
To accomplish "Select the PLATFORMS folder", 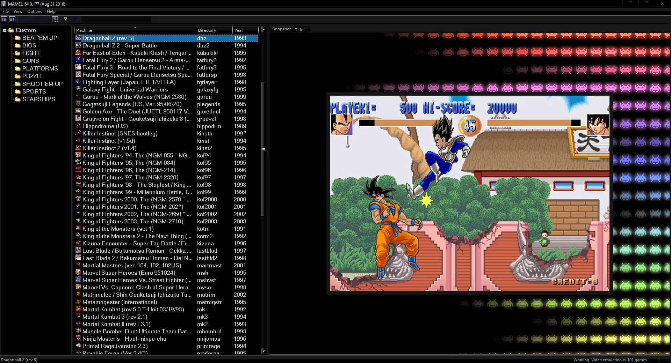I will pos(40,69).
